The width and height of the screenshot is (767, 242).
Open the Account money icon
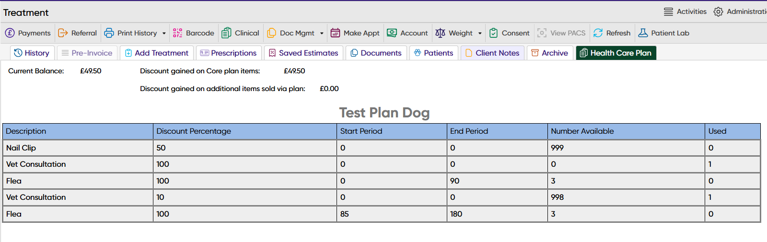392,33
